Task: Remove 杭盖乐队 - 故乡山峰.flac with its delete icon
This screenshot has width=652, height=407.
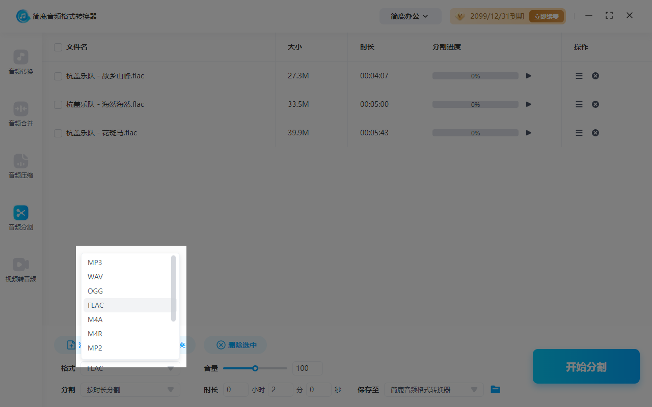Action: (x=595, y=75)
